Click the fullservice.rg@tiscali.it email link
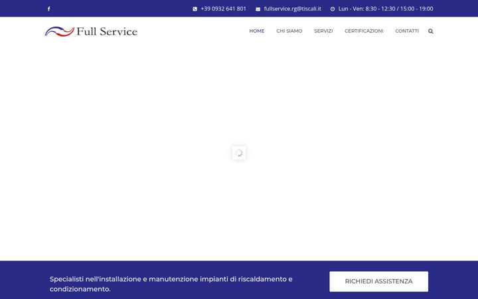 293,9
